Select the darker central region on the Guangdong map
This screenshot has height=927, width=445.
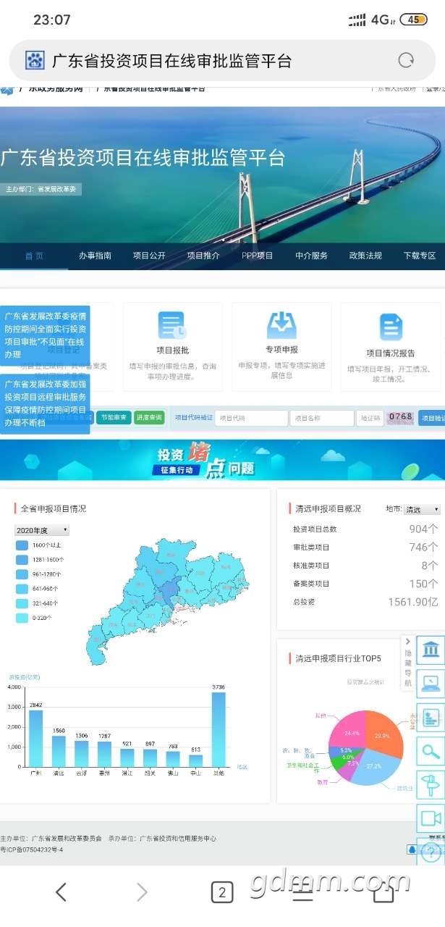coord(169,592)
